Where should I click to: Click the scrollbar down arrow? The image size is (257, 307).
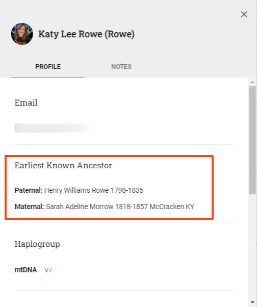tap(252, 302)
